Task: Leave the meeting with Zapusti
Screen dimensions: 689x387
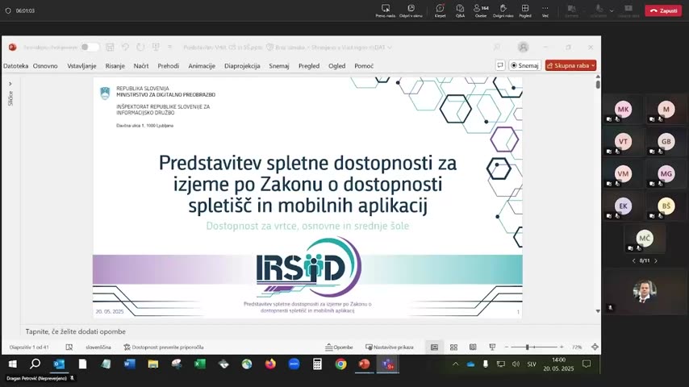Action: pyautogui.click(x=663, y=10)
